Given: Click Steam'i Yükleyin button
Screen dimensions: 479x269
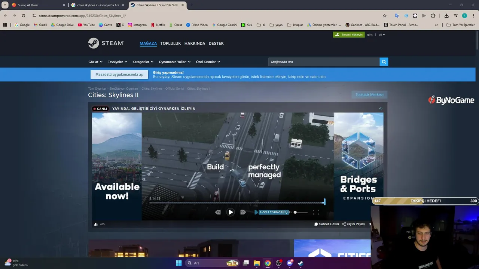Looking at the screenshot, I should pos(348,35).
